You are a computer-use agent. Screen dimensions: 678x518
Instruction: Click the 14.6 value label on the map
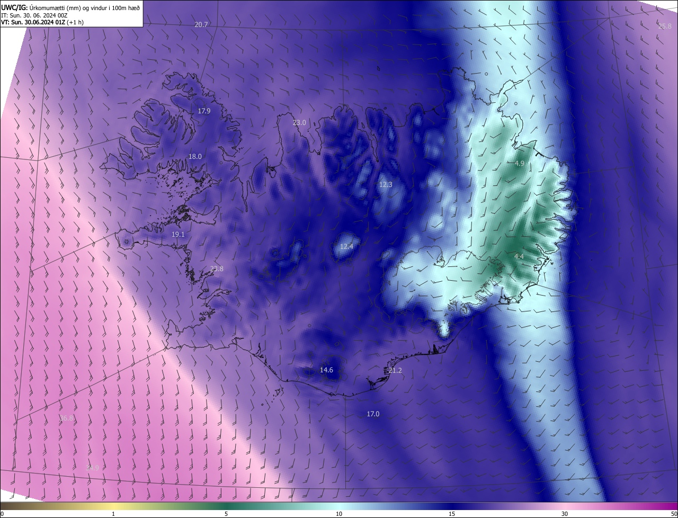tap(326, 370)
